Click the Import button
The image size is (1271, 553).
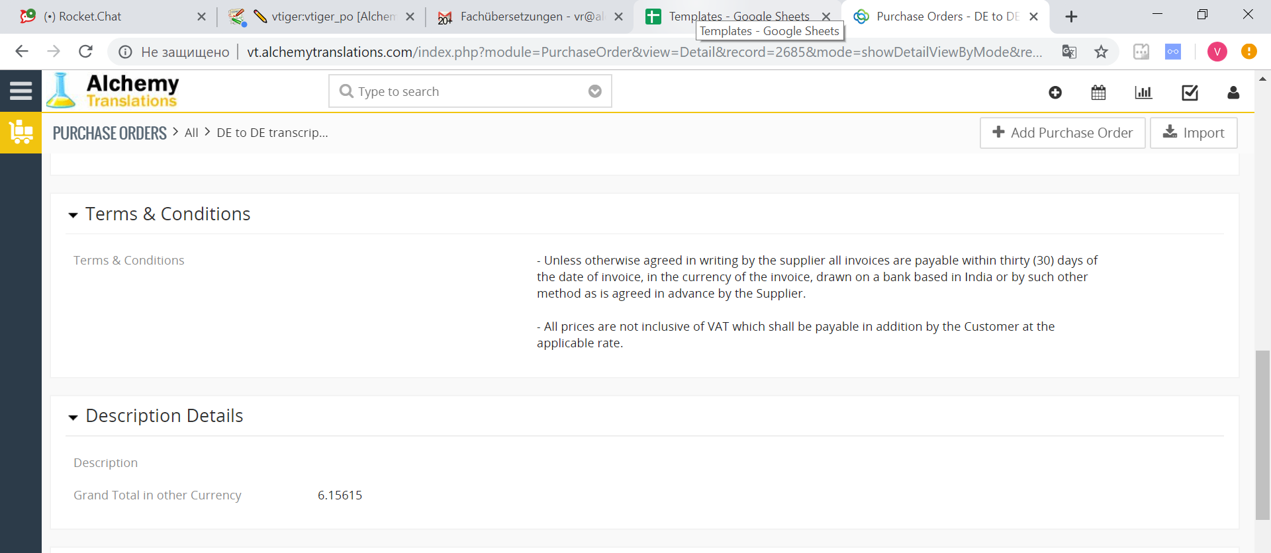(1193, 133)
